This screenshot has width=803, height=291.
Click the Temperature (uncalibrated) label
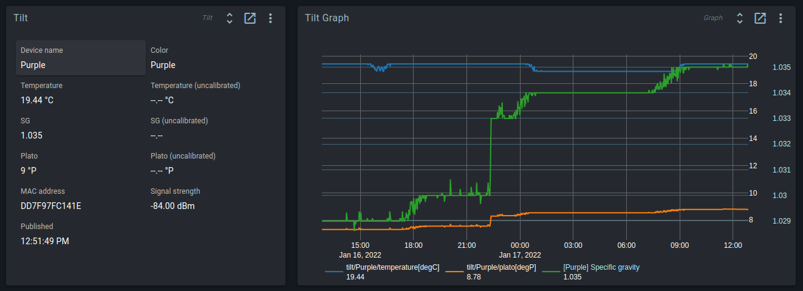pyautogui.click(x=196, y=86)
